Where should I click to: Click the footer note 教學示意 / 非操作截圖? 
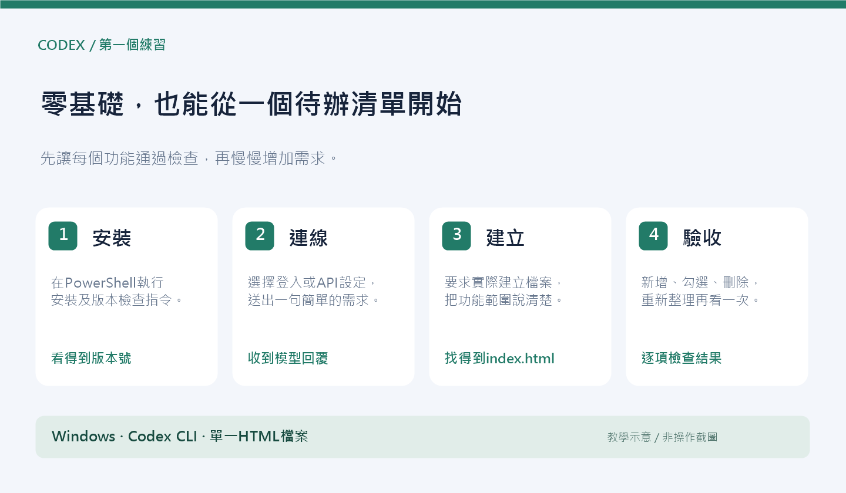pos(662,437)
